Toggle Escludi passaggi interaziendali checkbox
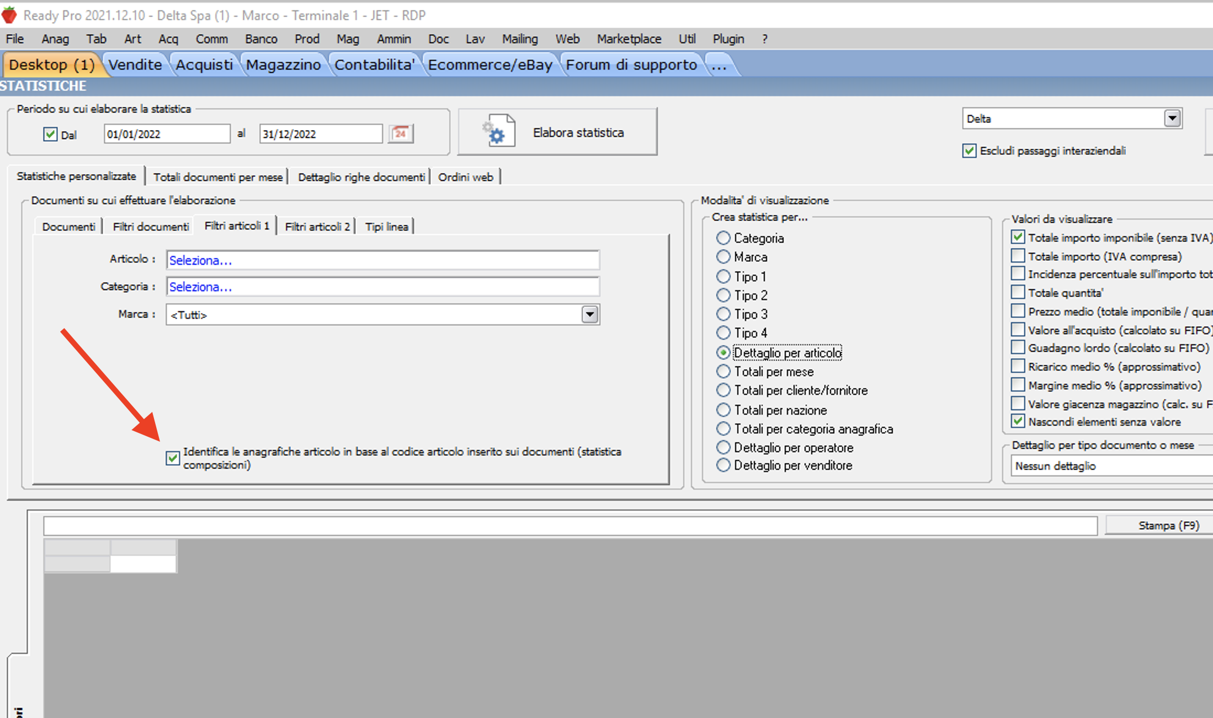This screenshot has width=1213, height=718. point(969,151)
